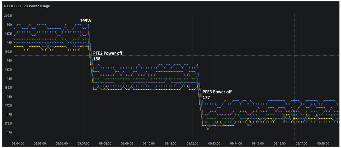Select the 09:13:00 time axis label
This screenshot has width=341, height=148.
214,144
